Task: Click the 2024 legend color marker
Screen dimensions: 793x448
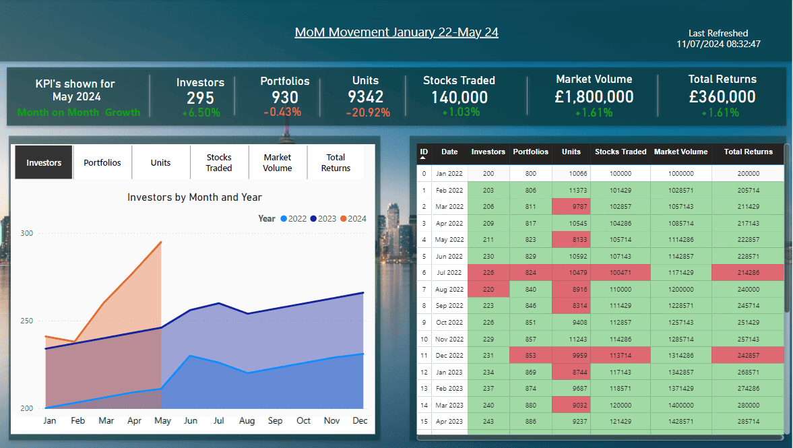Action: pyautogui.click(x=343, y=218)
